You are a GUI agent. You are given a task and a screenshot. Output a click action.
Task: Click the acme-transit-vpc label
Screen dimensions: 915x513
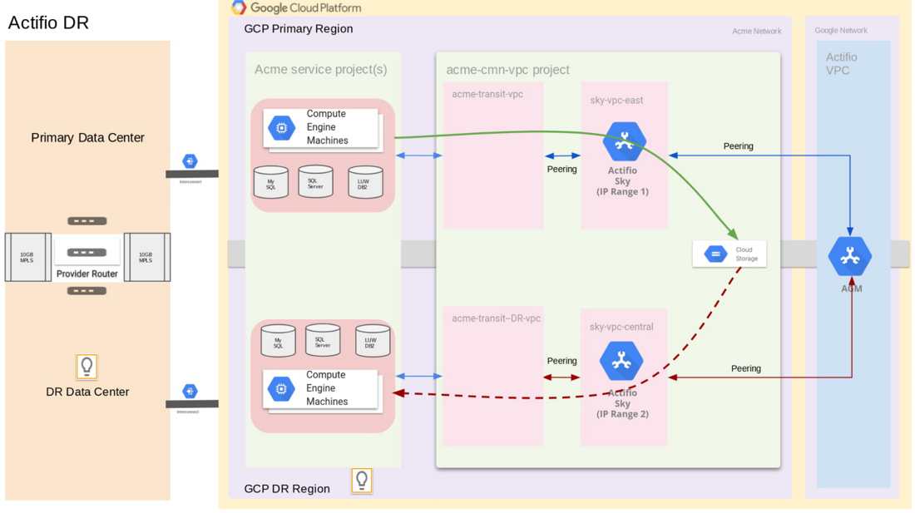[487, 95]
